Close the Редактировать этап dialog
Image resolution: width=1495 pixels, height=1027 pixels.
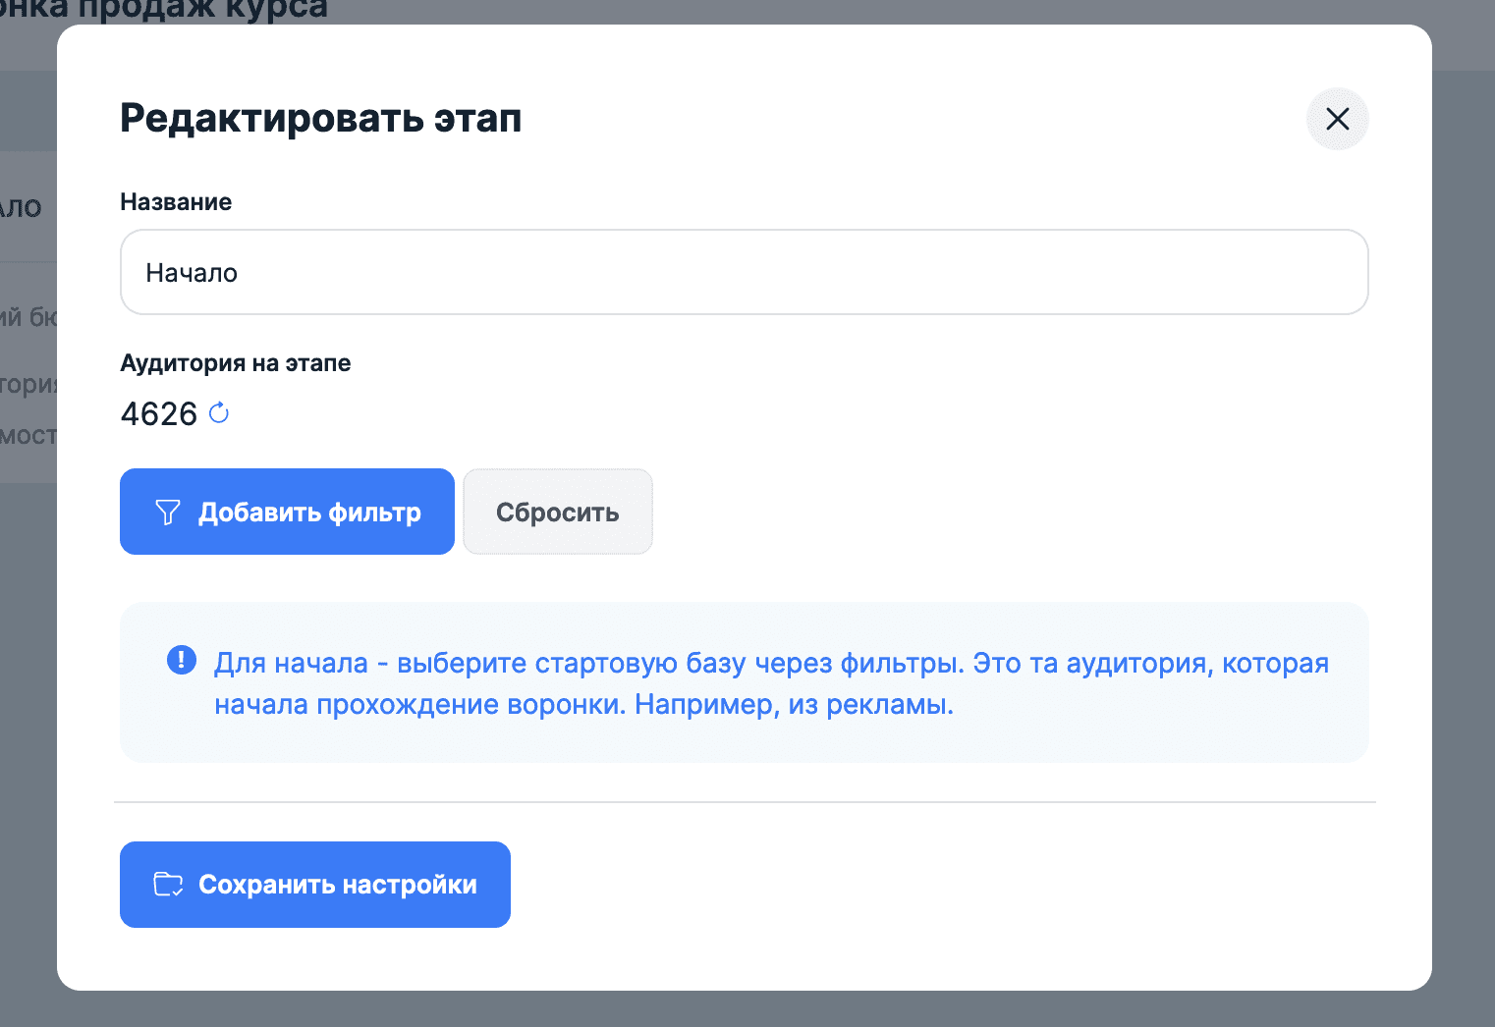coord(1337,119)
